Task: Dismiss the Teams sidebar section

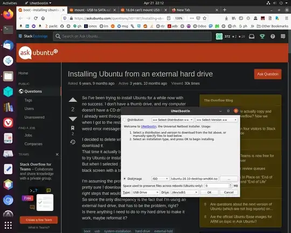Action: coord(57,154)
